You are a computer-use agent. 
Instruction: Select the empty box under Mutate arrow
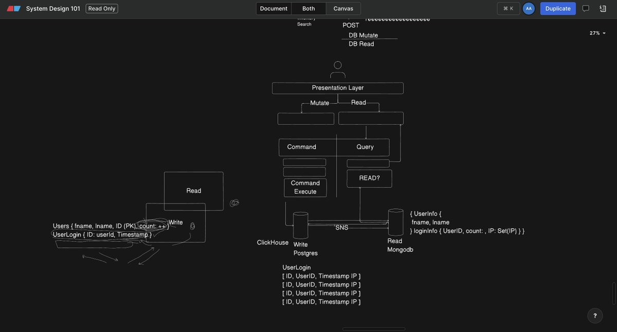pyautogui.click(x=306, y=119)
